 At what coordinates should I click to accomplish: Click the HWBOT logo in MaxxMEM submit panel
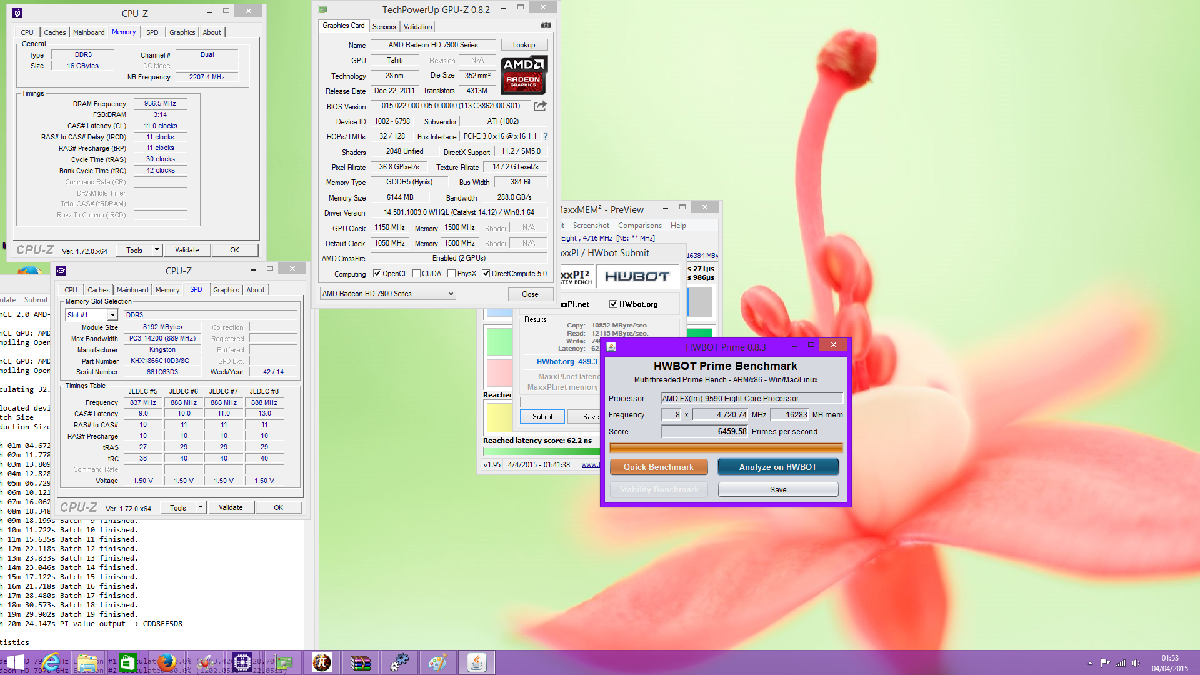point(637,276)
